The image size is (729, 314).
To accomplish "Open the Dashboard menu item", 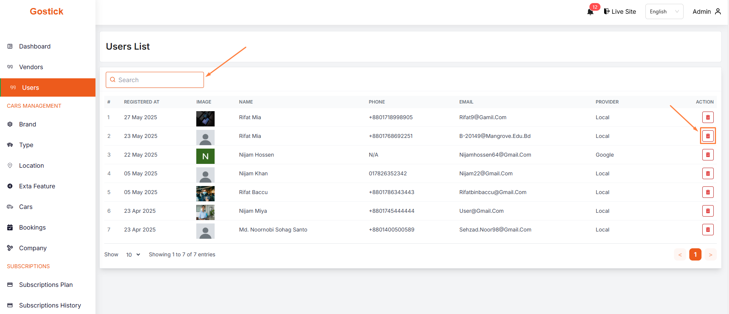I will [x=35, y=46].
